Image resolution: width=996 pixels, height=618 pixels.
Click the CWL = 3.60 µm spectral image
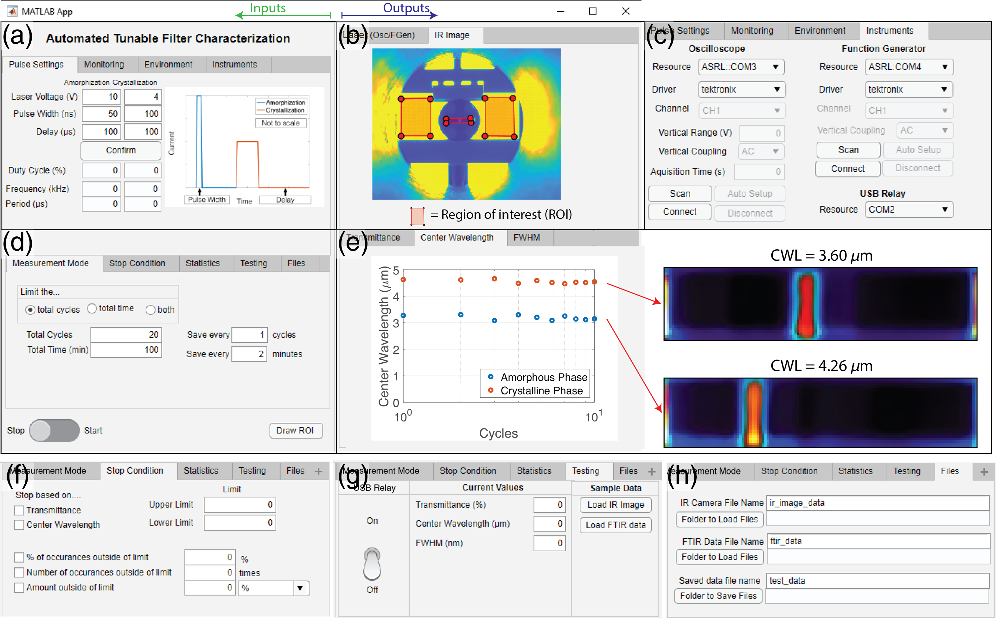tap(820, 304)
